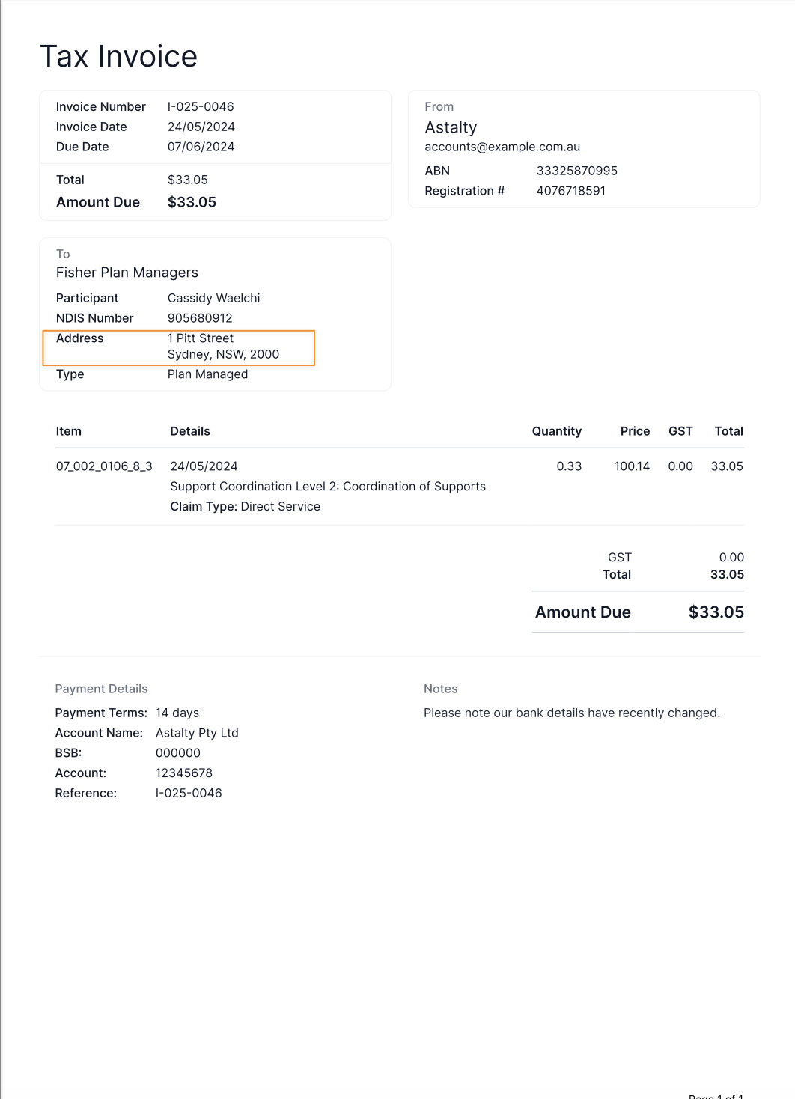This screenshot has height=1099, width=795.
Task: Click the Plan Managed type value
Action: coord(207,374)
